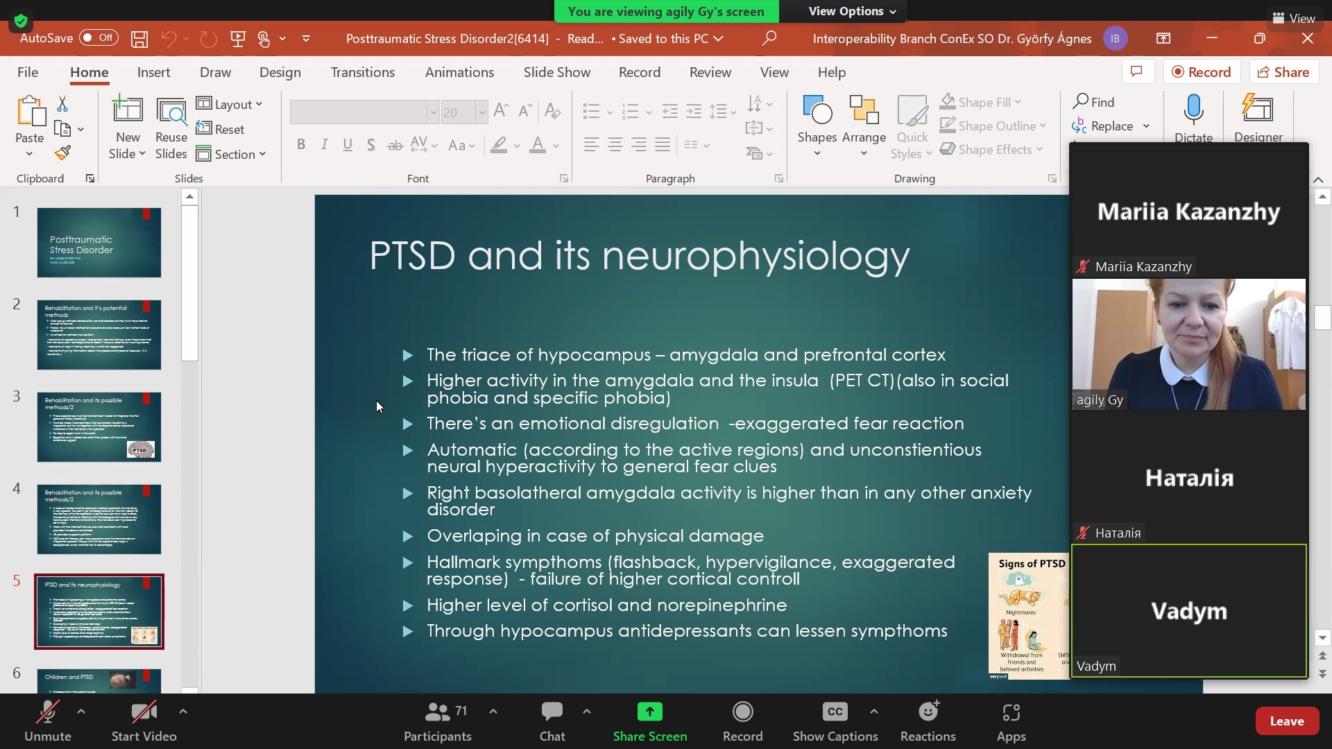Click the Cut scissors icon
This screenshot has width=1332, height=749.
pos(62,104)
